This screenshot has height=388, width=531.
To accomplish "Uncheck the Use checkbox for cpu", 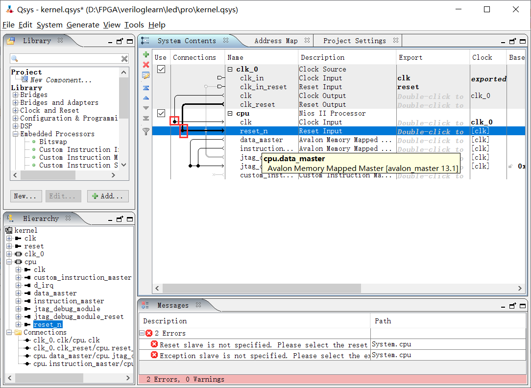I will [161, 113].
